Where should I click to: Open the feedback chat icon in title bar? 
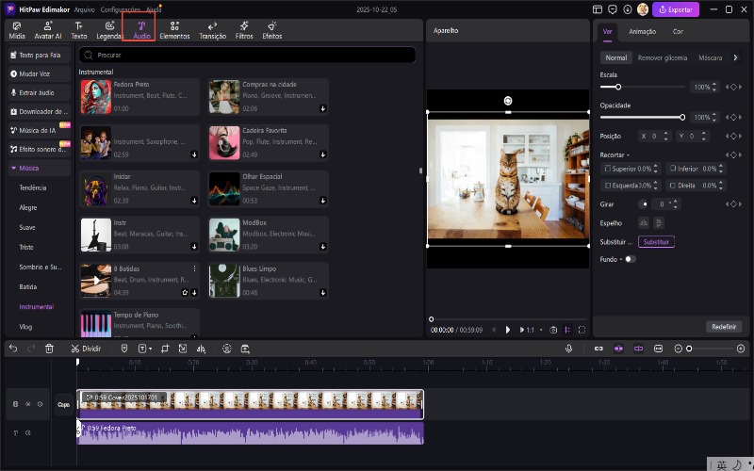612,9
